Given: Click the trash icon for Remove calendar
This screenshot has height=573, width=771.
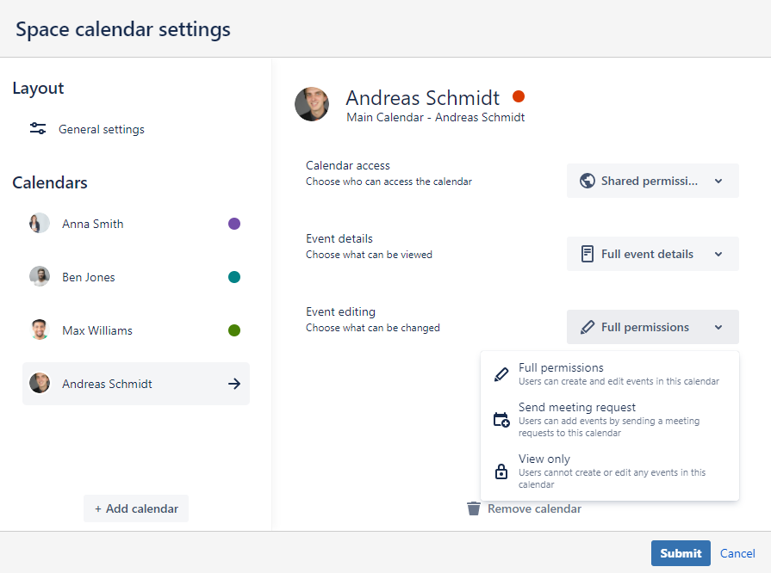Looking at the screenshot, I should click(473, 508).
